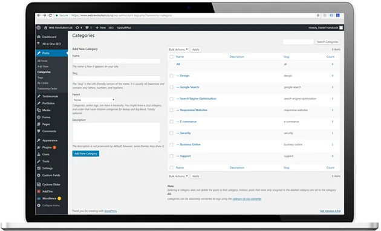
Task: Open Re-Order submenu item
Action: 43,83
